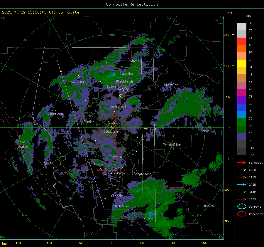Click the yellow diamond marker below Cochrane
The width and height of the screenshot is (264, 247).
click(x=101, y=169)
